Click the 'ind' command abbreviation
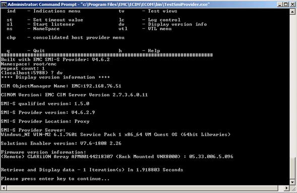297x193 pixels. (x=11, y=11)
